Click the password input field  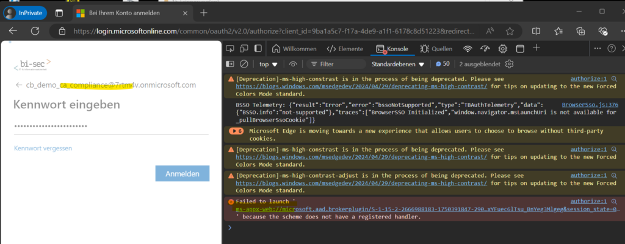click(111, 126)
